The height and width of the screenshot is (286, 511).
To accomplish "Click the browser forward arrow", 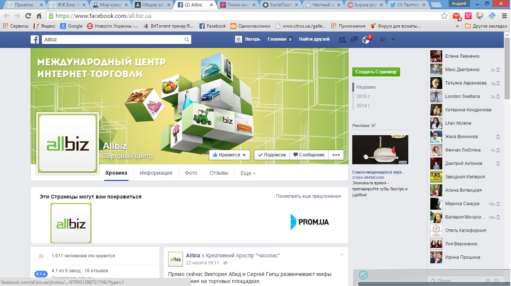I will click(x=17, y=16).
